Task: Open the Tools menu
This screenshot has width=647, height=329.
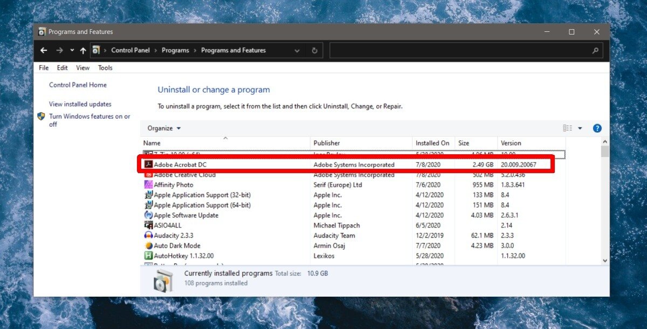Action: pos(105,67)
